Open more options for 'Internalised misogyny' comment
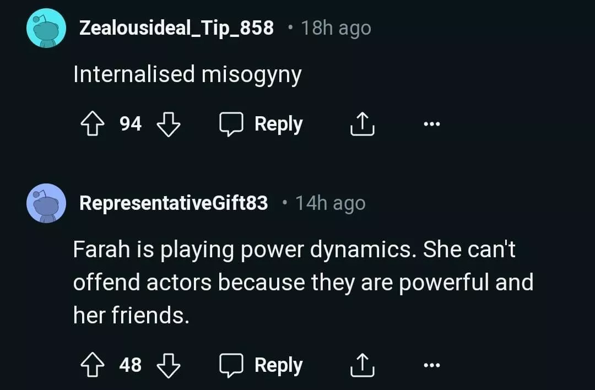This screenshot has height=390, width=595. click(x=432, y=124)
